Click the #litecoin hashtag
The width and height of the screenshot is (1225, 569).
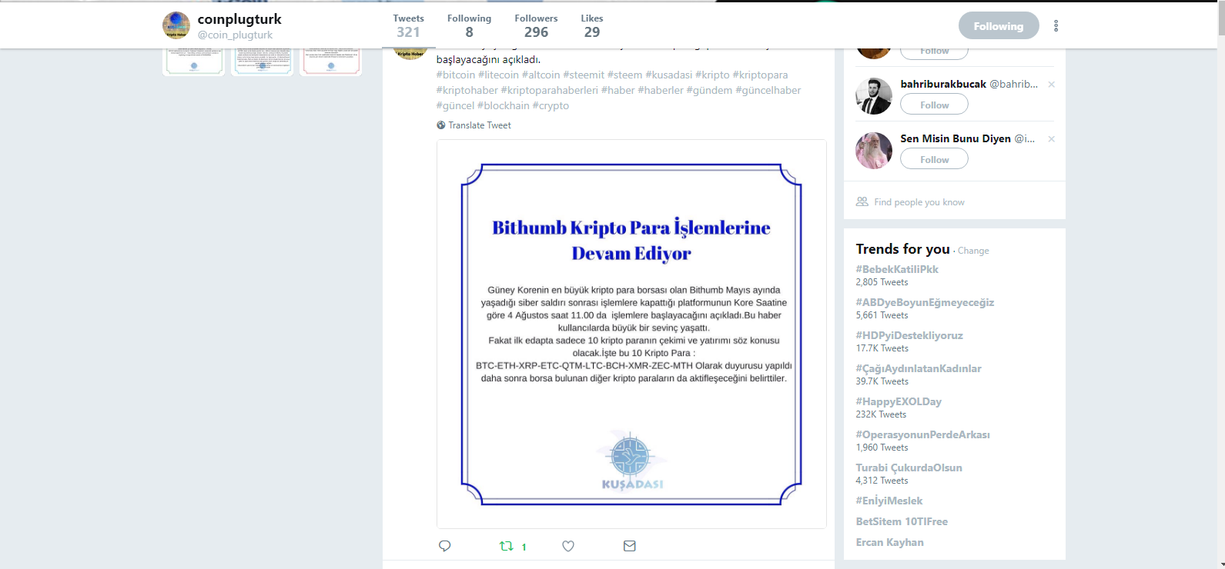pos(498,75)
